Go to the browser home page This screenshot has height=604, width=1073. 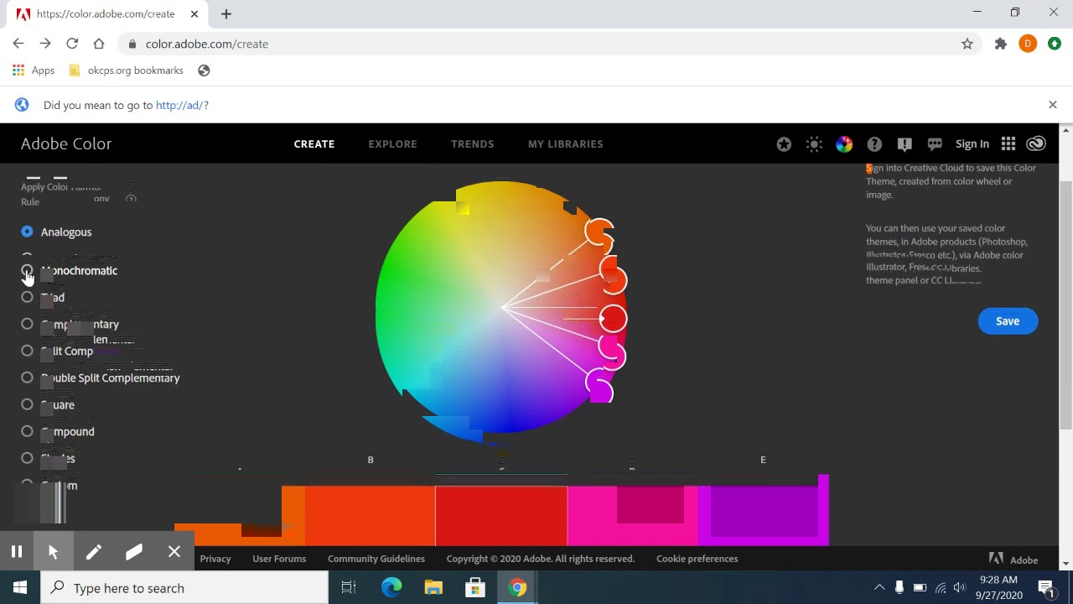99,44
